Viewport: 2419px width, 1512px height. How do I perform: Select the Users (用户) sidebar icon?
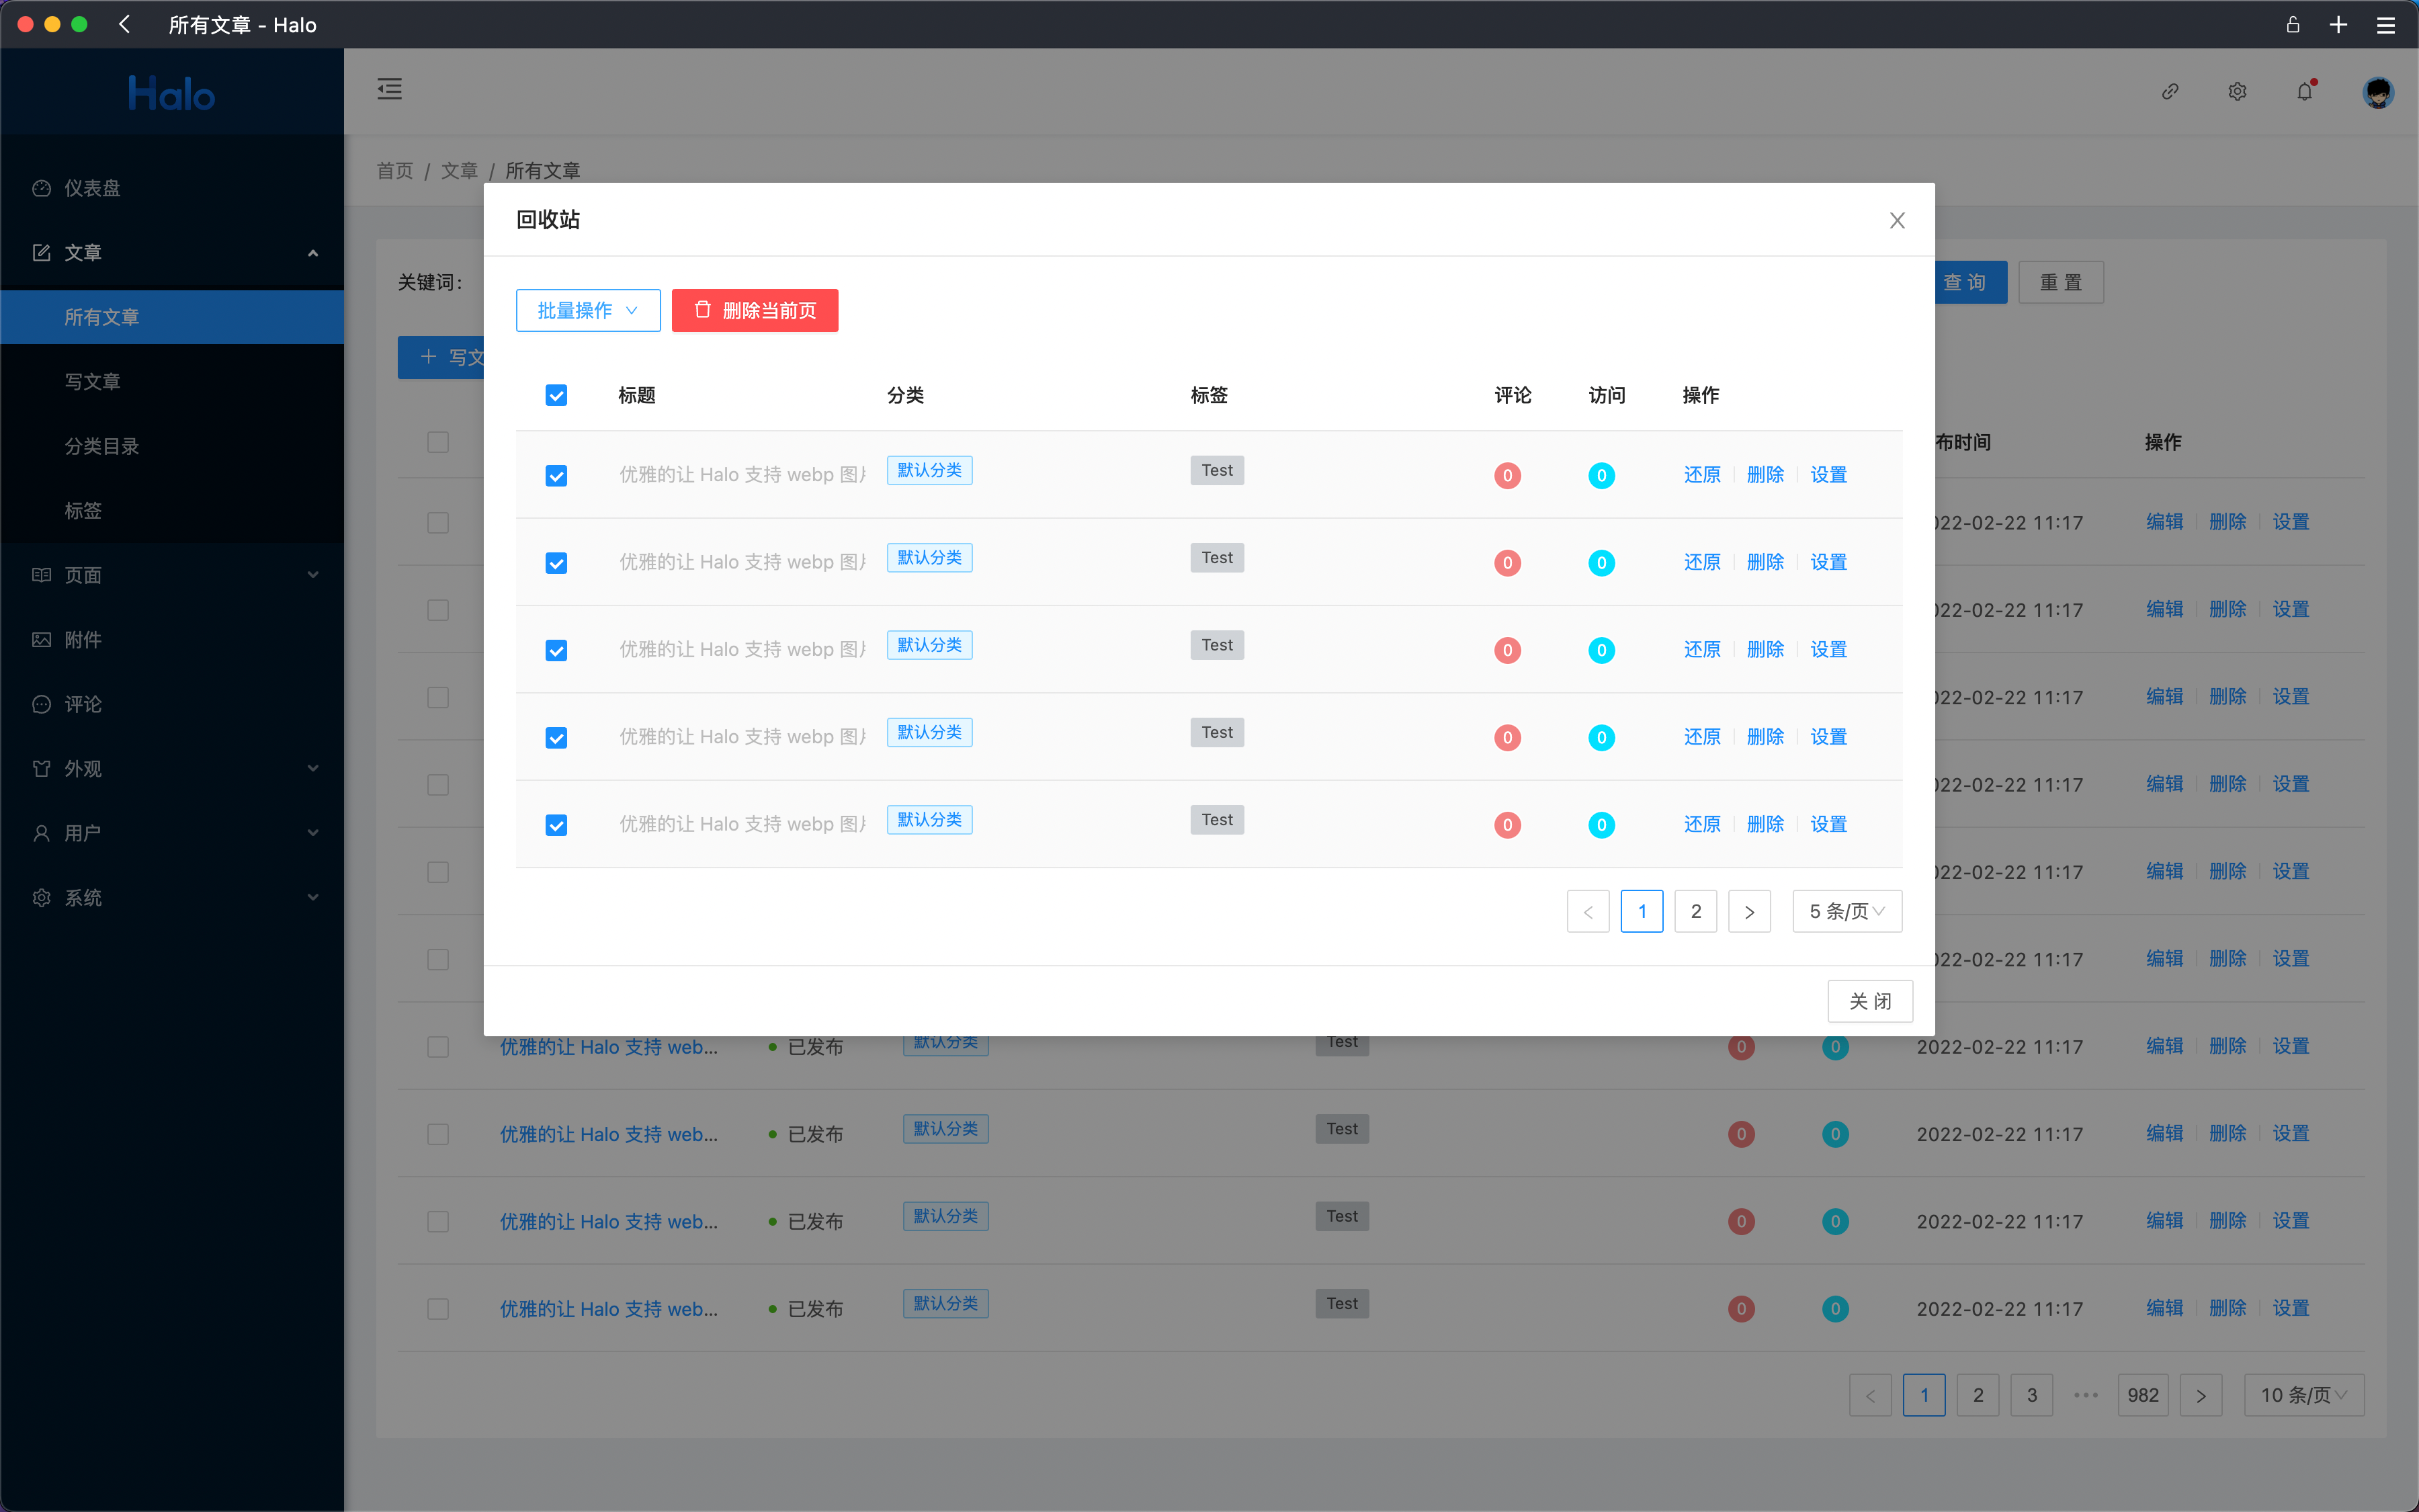(41, 832)
